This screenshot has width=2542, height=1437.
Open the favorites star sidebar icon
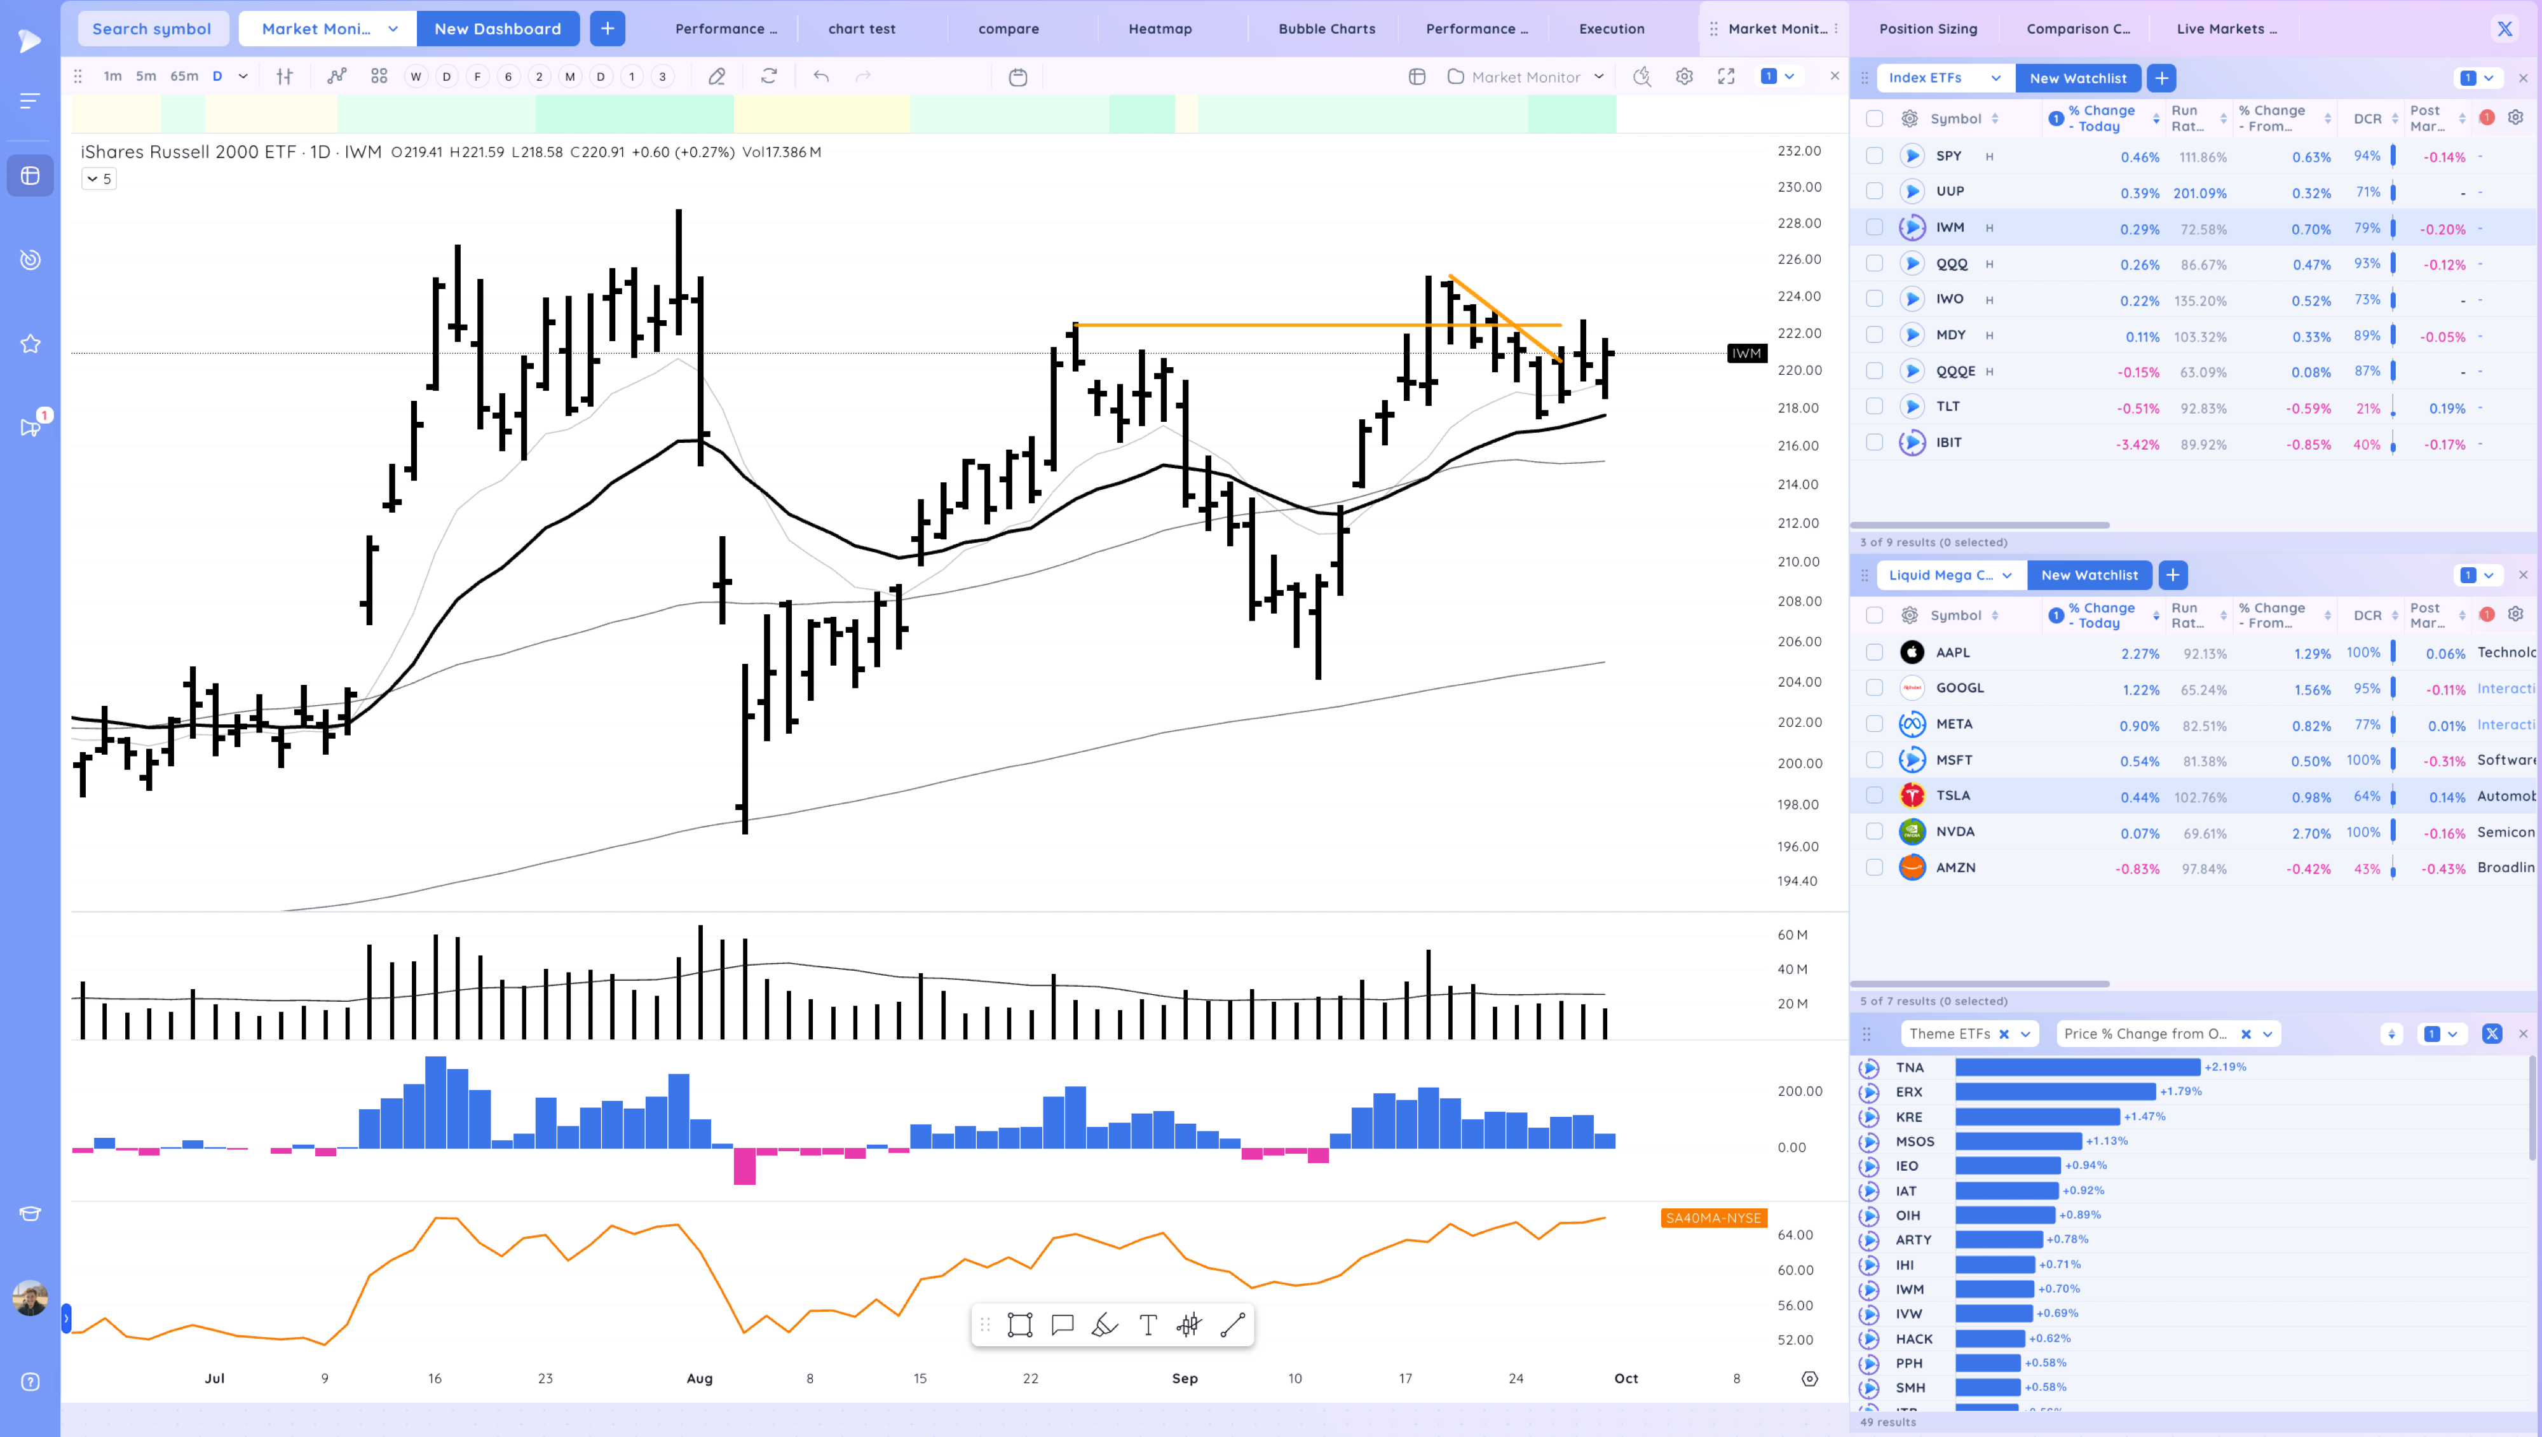30,344
